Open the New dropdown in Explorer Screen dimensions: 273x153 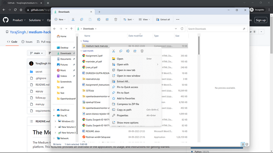pyautogui.click(x=60, y=19)
